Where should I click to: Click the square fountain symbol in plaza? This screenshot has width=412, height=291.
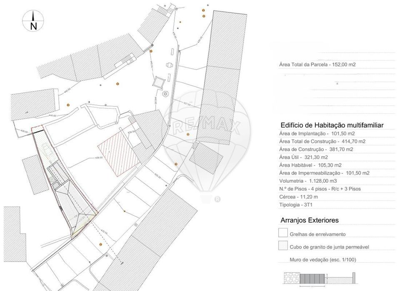click(158, 82)
